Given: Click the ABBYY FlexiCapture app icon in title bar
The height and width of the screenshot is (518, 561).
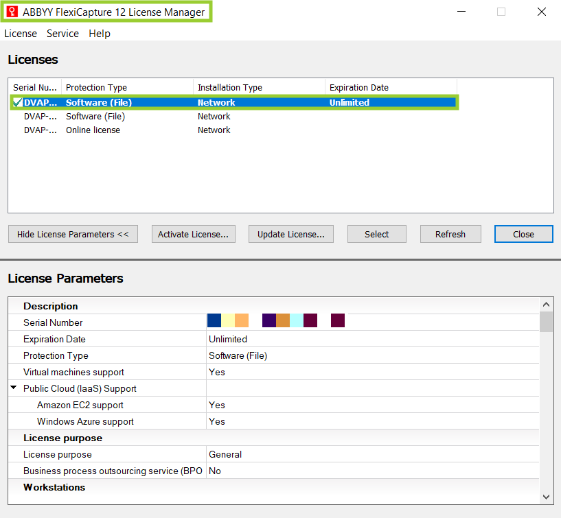Looking at the screenshot, I should (12, 12).
